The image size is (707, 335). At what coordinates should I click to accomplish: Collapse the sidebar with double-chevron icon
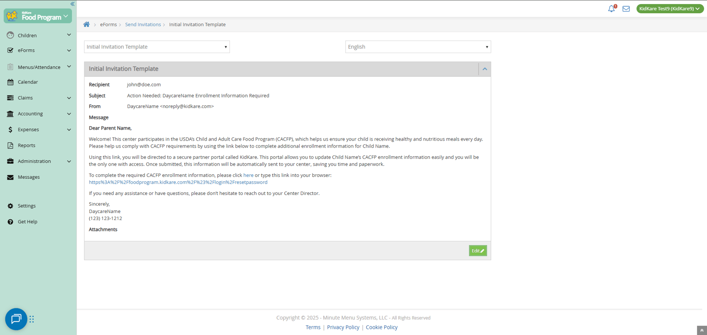tap(72, 4)
